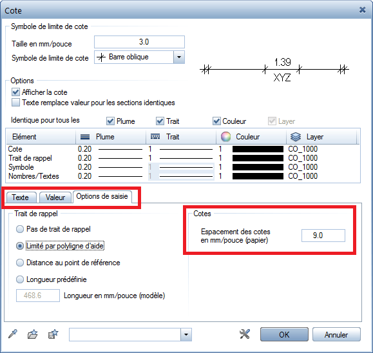
Task: Click the save as favorite icon
Action: coord(53,334)
